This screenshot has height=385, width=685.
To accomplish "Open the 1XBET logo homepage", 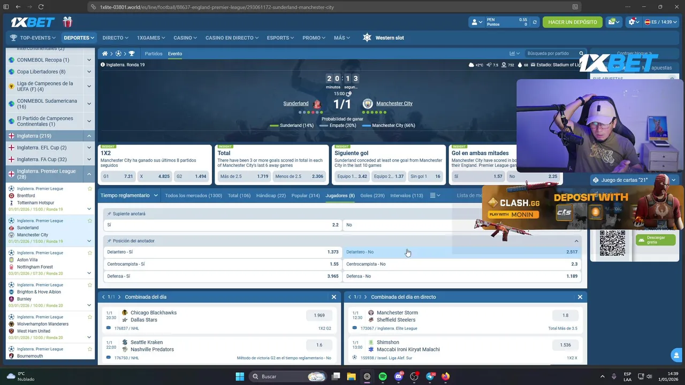I will point(33,22).
